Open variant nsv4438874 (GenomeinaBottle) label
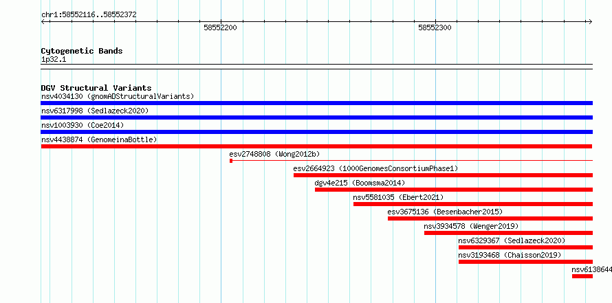 click(99, 139)
